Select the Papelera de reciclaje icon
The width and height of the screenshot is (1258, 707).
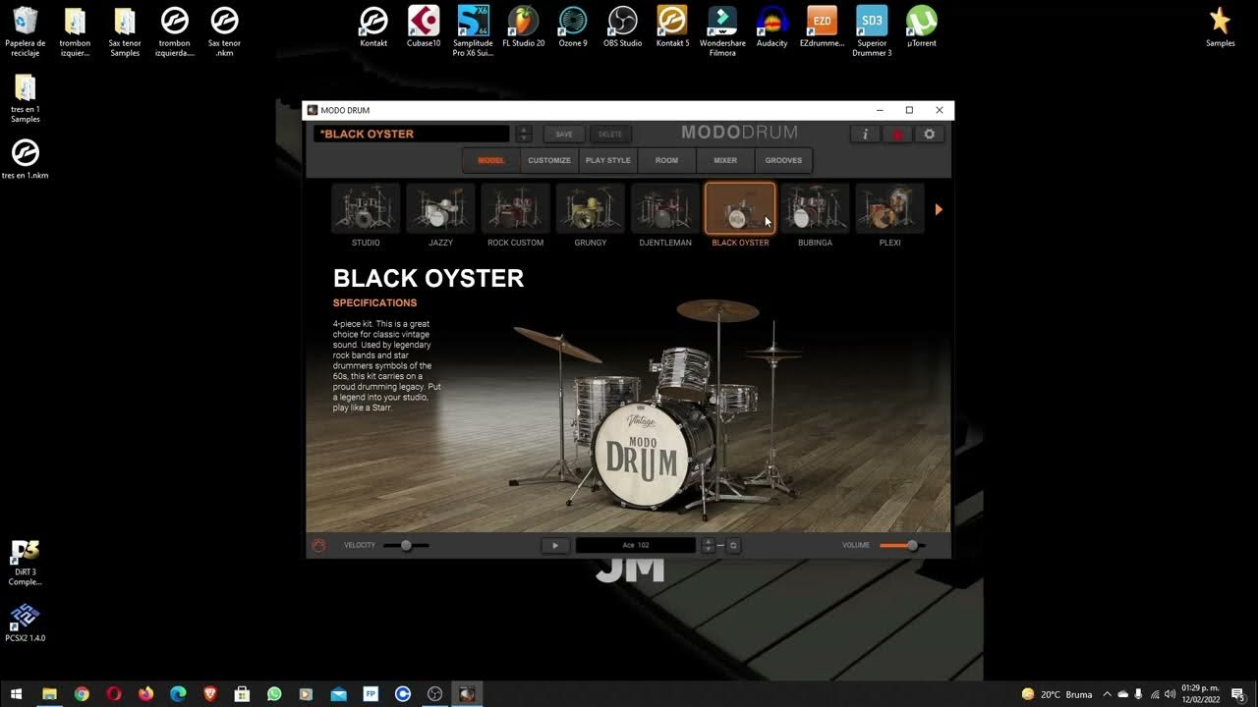[25, 31]
